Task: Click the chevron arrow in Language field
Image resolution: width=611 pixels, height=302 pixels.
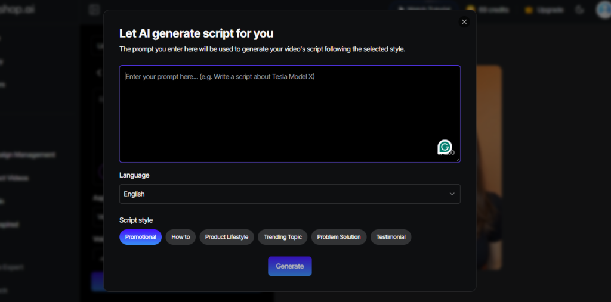Action: [452, 194]
